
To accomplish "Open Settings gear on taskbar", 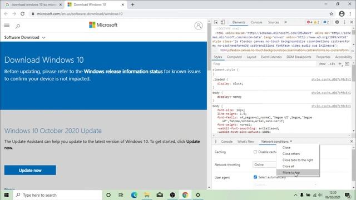I will 198,195.
